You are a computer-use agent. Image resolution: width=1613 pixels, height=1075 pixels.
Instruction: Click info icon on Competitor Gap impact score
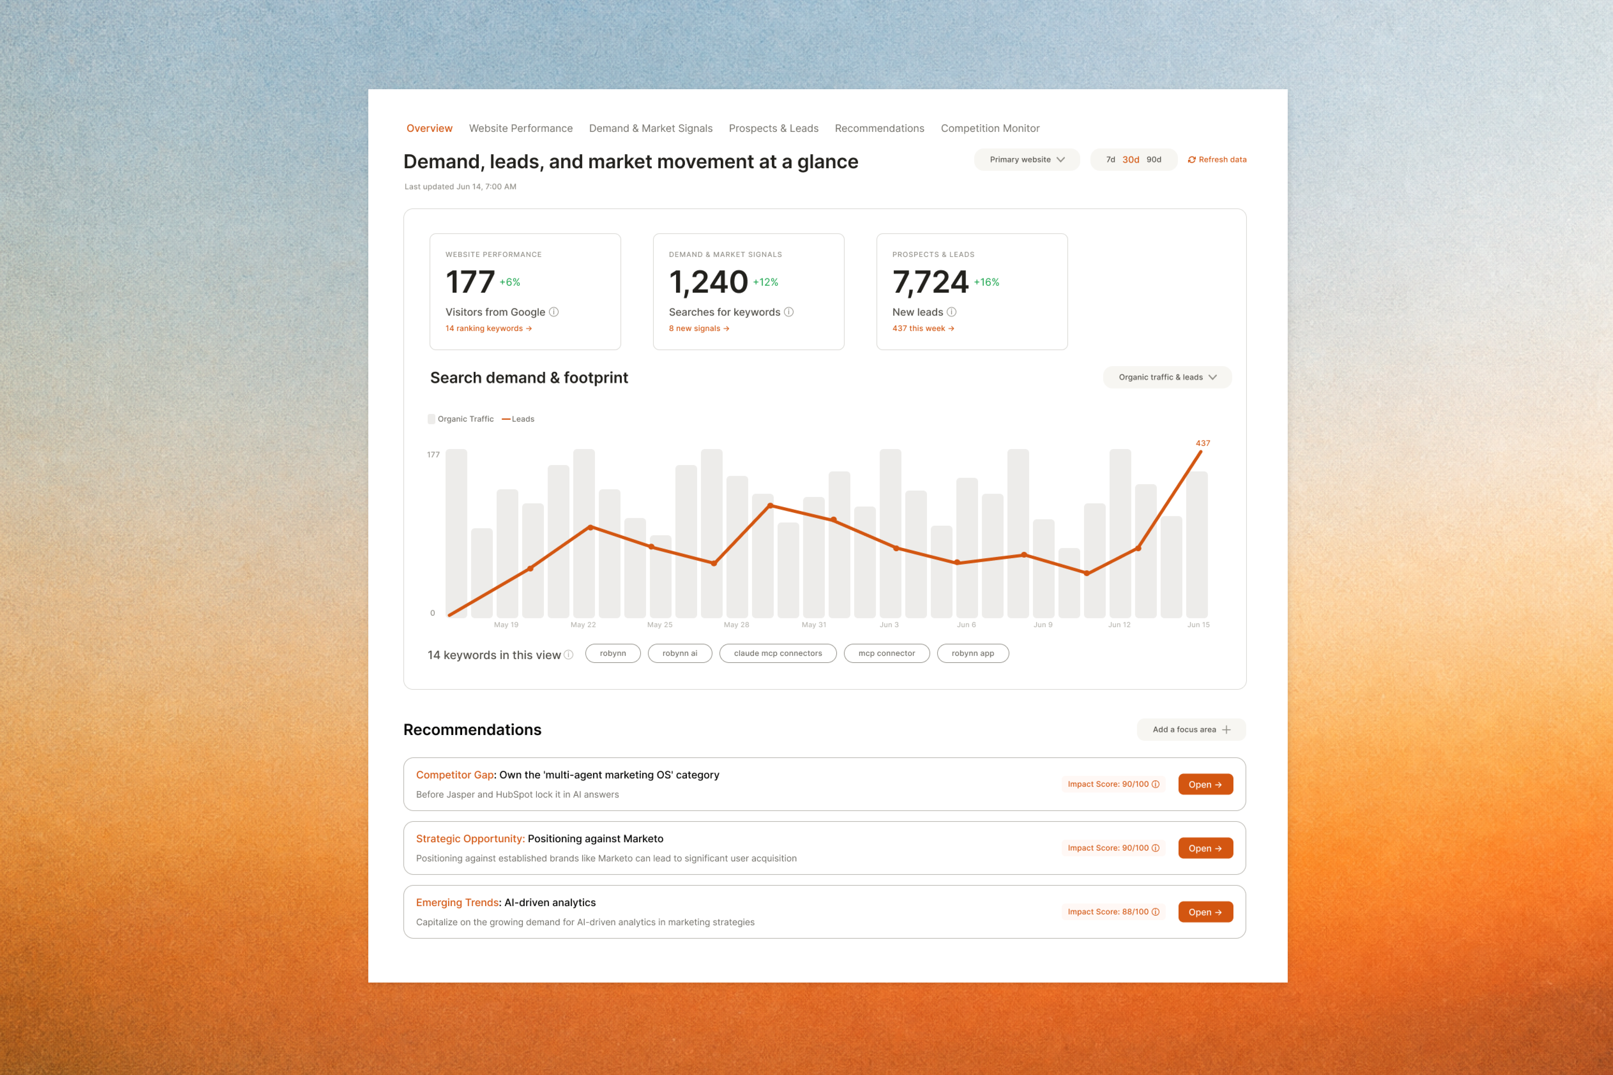(x=1155, y=784)
